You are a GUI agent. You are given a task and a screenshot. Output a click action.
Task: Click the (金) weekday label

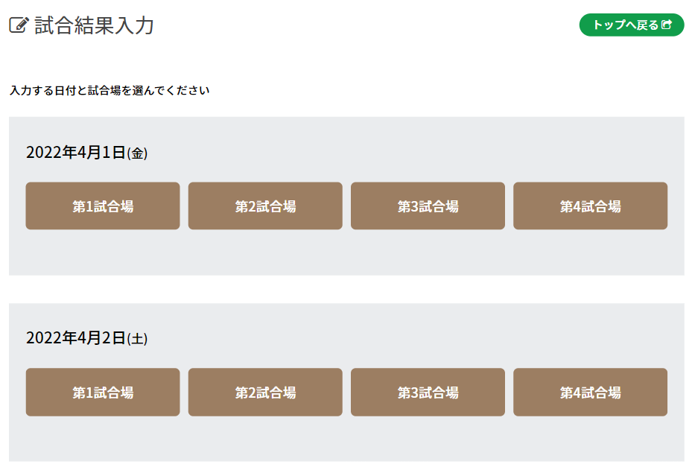click(x=138, y=153)
